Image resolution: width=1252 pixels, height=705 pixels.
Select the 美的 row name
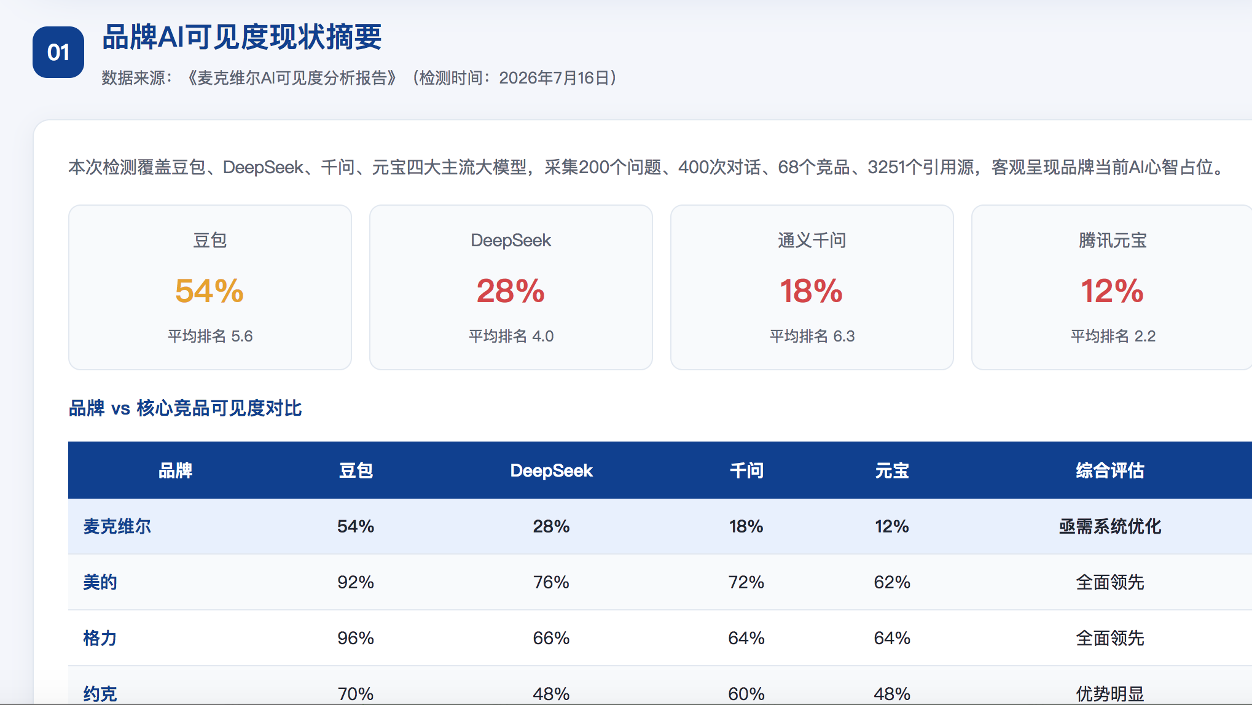pyautogui.click(x=100, y=582)
